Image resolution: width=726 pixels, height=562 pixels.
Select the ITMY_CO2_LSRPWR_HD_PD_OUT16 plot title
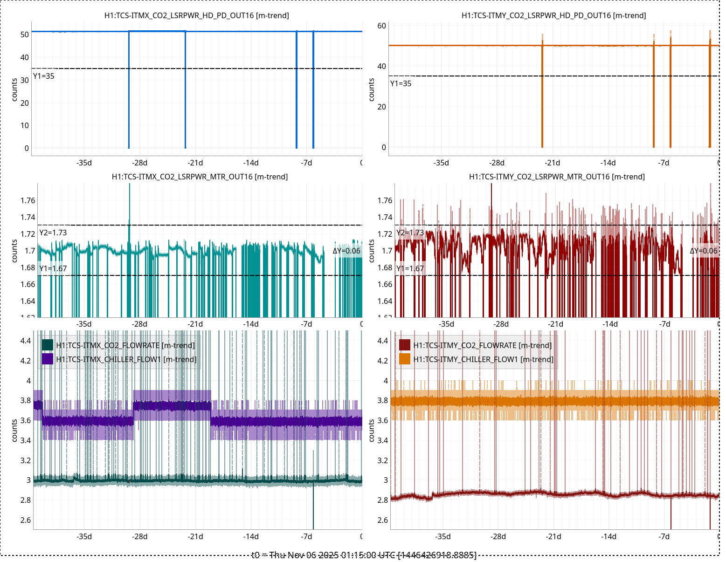(553, 15)
